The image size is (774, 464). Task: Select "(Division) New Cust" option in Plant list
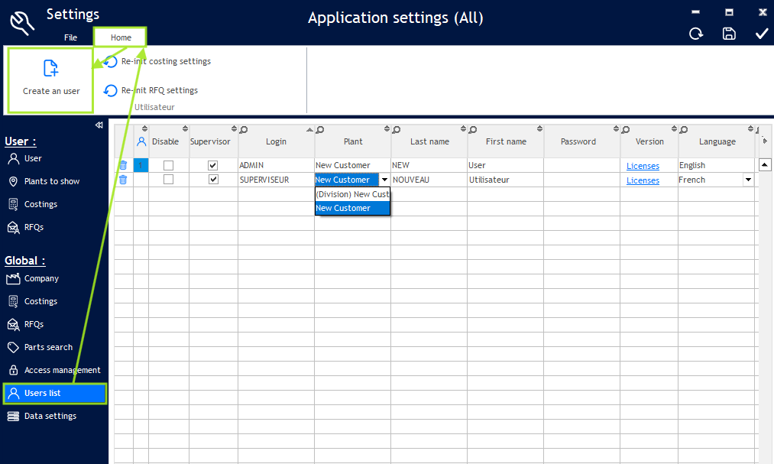(352, 194)
